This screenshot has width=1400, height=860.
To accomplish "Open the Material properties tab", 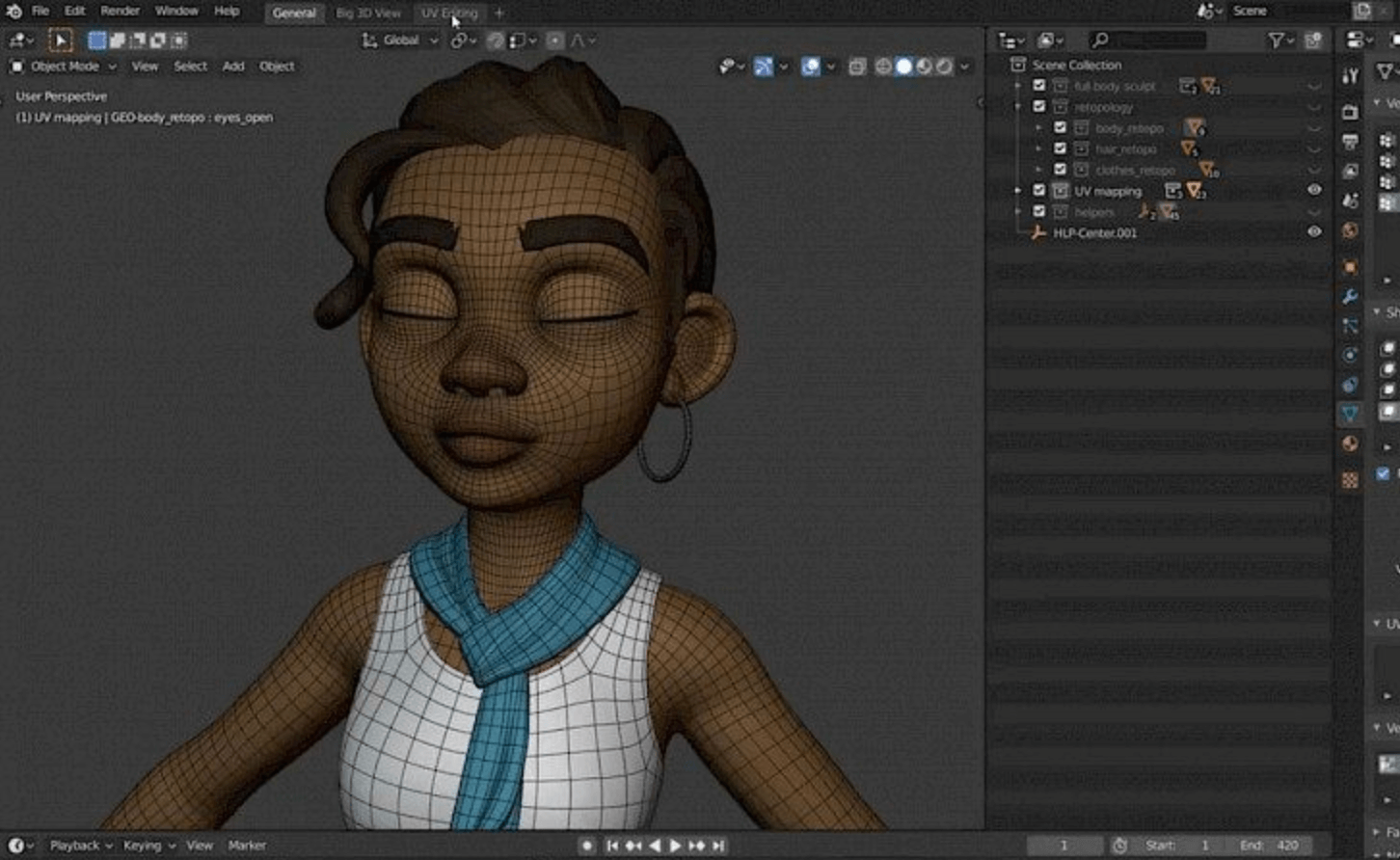I will (x=1350, y=443).
